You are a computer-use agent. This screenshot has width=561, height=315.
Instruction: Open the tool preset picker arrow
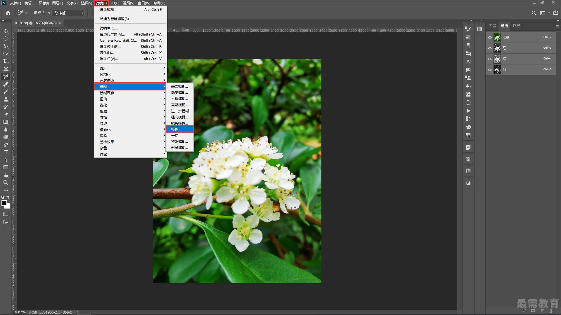(x=26, y=13)
